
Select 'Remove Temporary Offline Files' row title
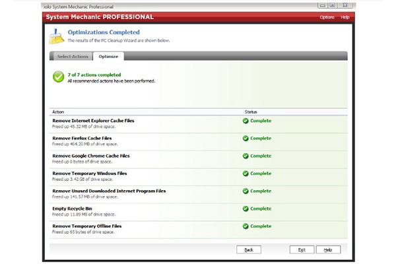[87, 226]
